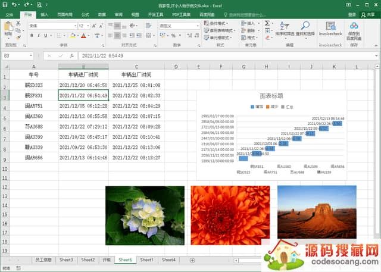
Task: Click the Paste (粘贴) icon
Action: pos(8,29)
